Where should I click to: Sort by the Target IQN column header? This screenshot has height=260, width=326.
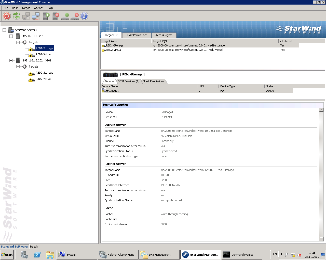click(x=215, y=41)
